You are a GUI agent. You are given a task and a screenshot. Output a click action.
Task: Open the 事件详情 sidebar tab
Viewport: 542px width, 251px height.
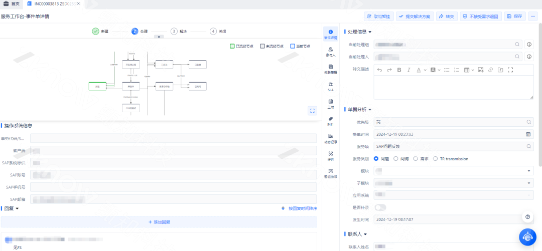tap(330, 35)
